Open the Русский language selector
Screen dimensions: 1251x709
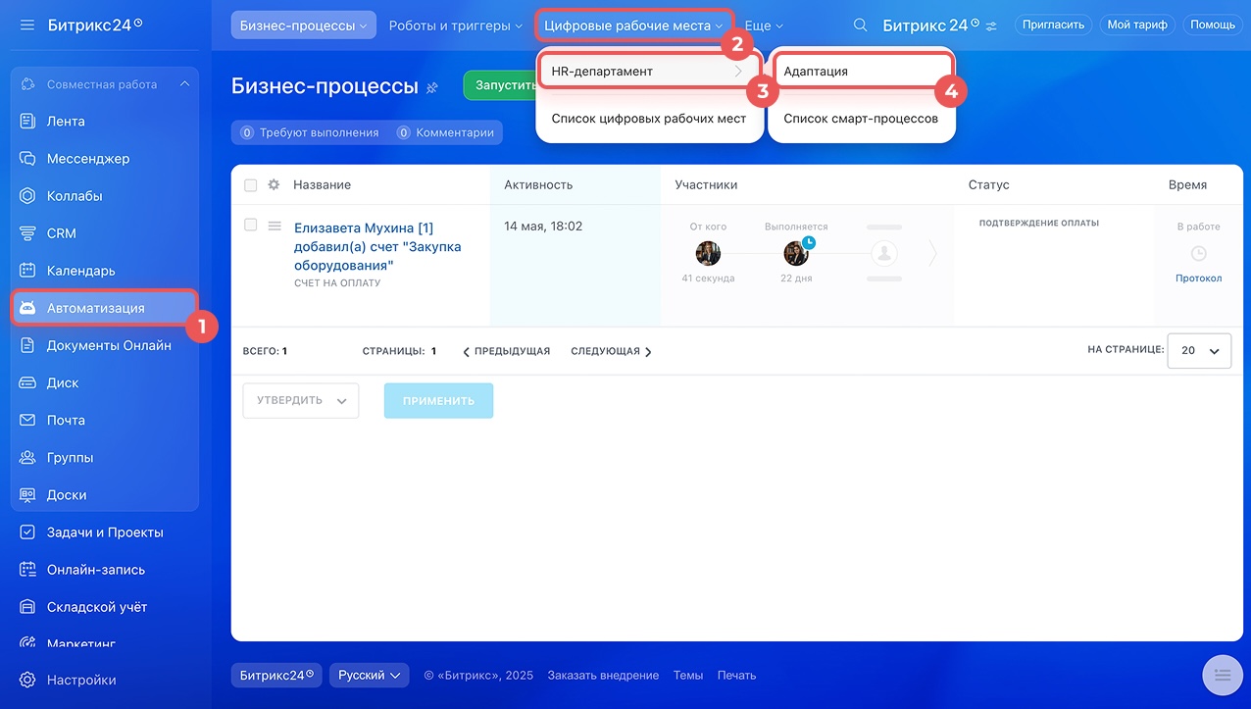pyautogui.click(x=369, y=675)
